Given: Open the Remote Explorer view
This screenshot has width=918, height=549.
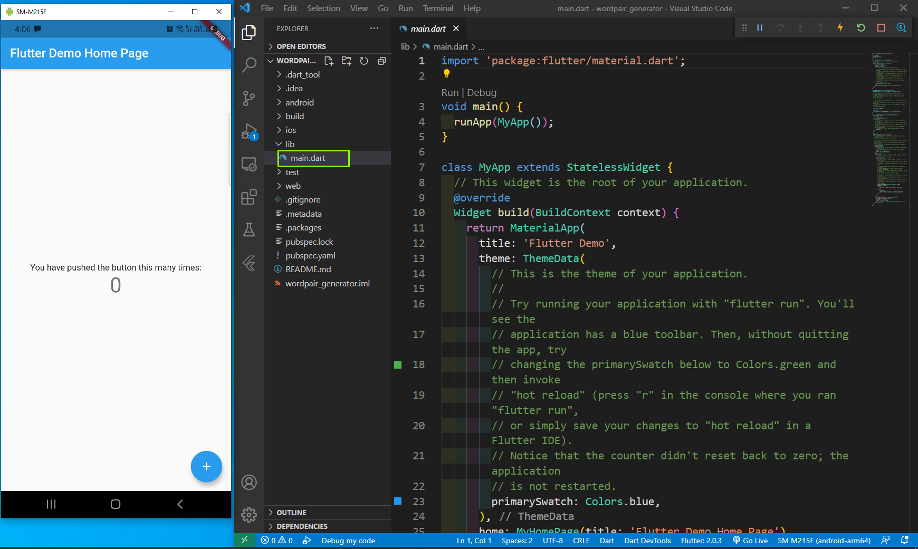Looking at the screenshot, I should 248,165.
